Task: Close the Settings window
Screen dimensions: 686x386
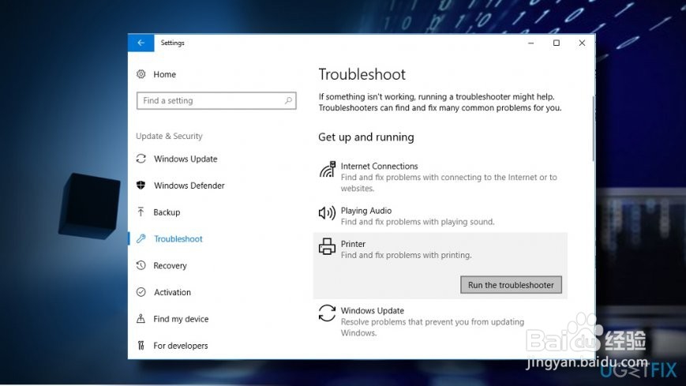Action: 582,43
